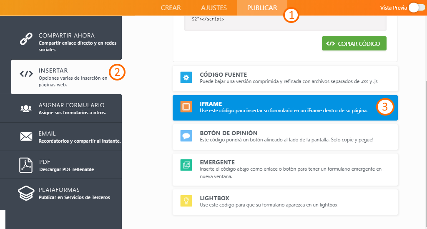This screenshot has width=427, height=229.
Task: Select the PUBLICAR tab
Action: tap(262, 8)
